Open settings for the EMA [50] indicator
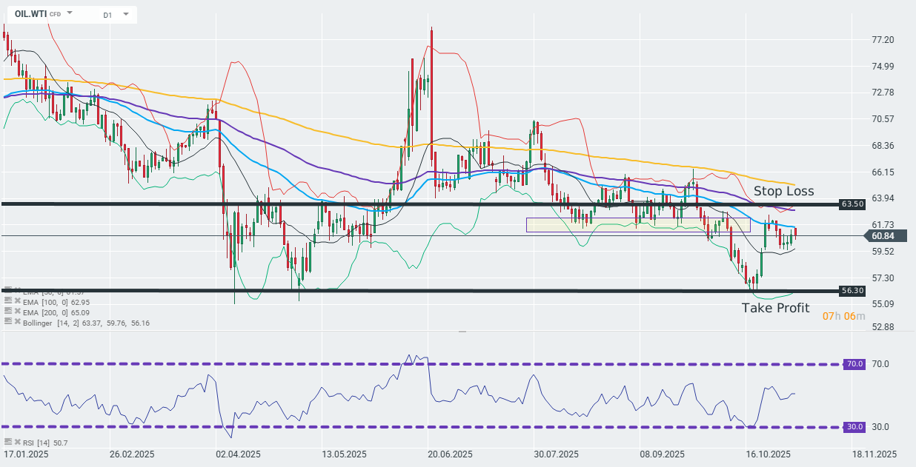Viewport: 916px width, 467px height. tap(8, 290)
